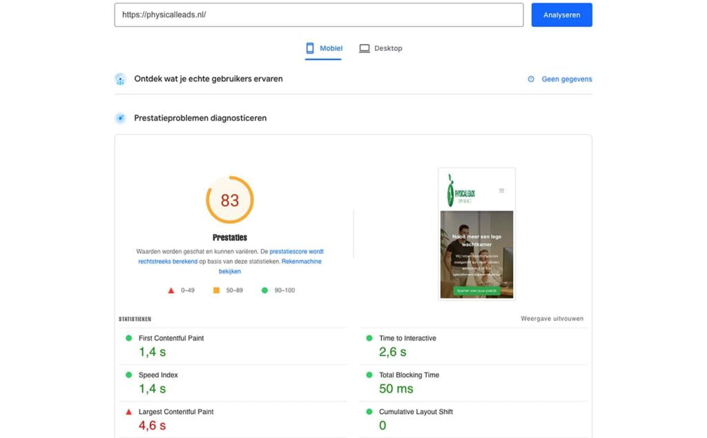Click the URL input containing physicalleads.nl
The image size is (707, 438).
(x=319, y=14)
